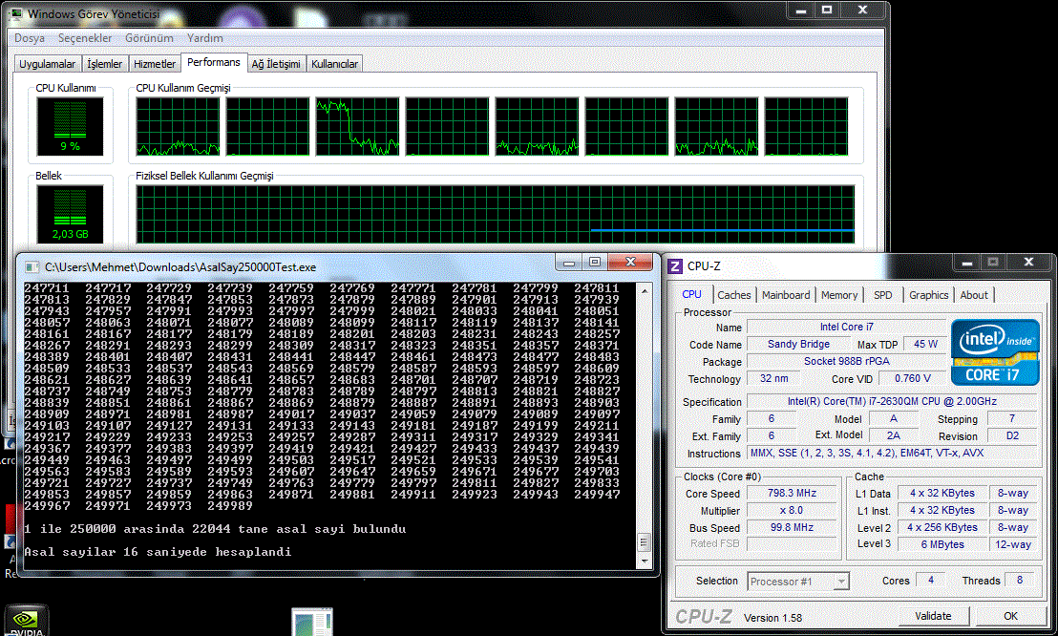Open the Görünüm menu
1058x636 pixels.
pos(149,38)
